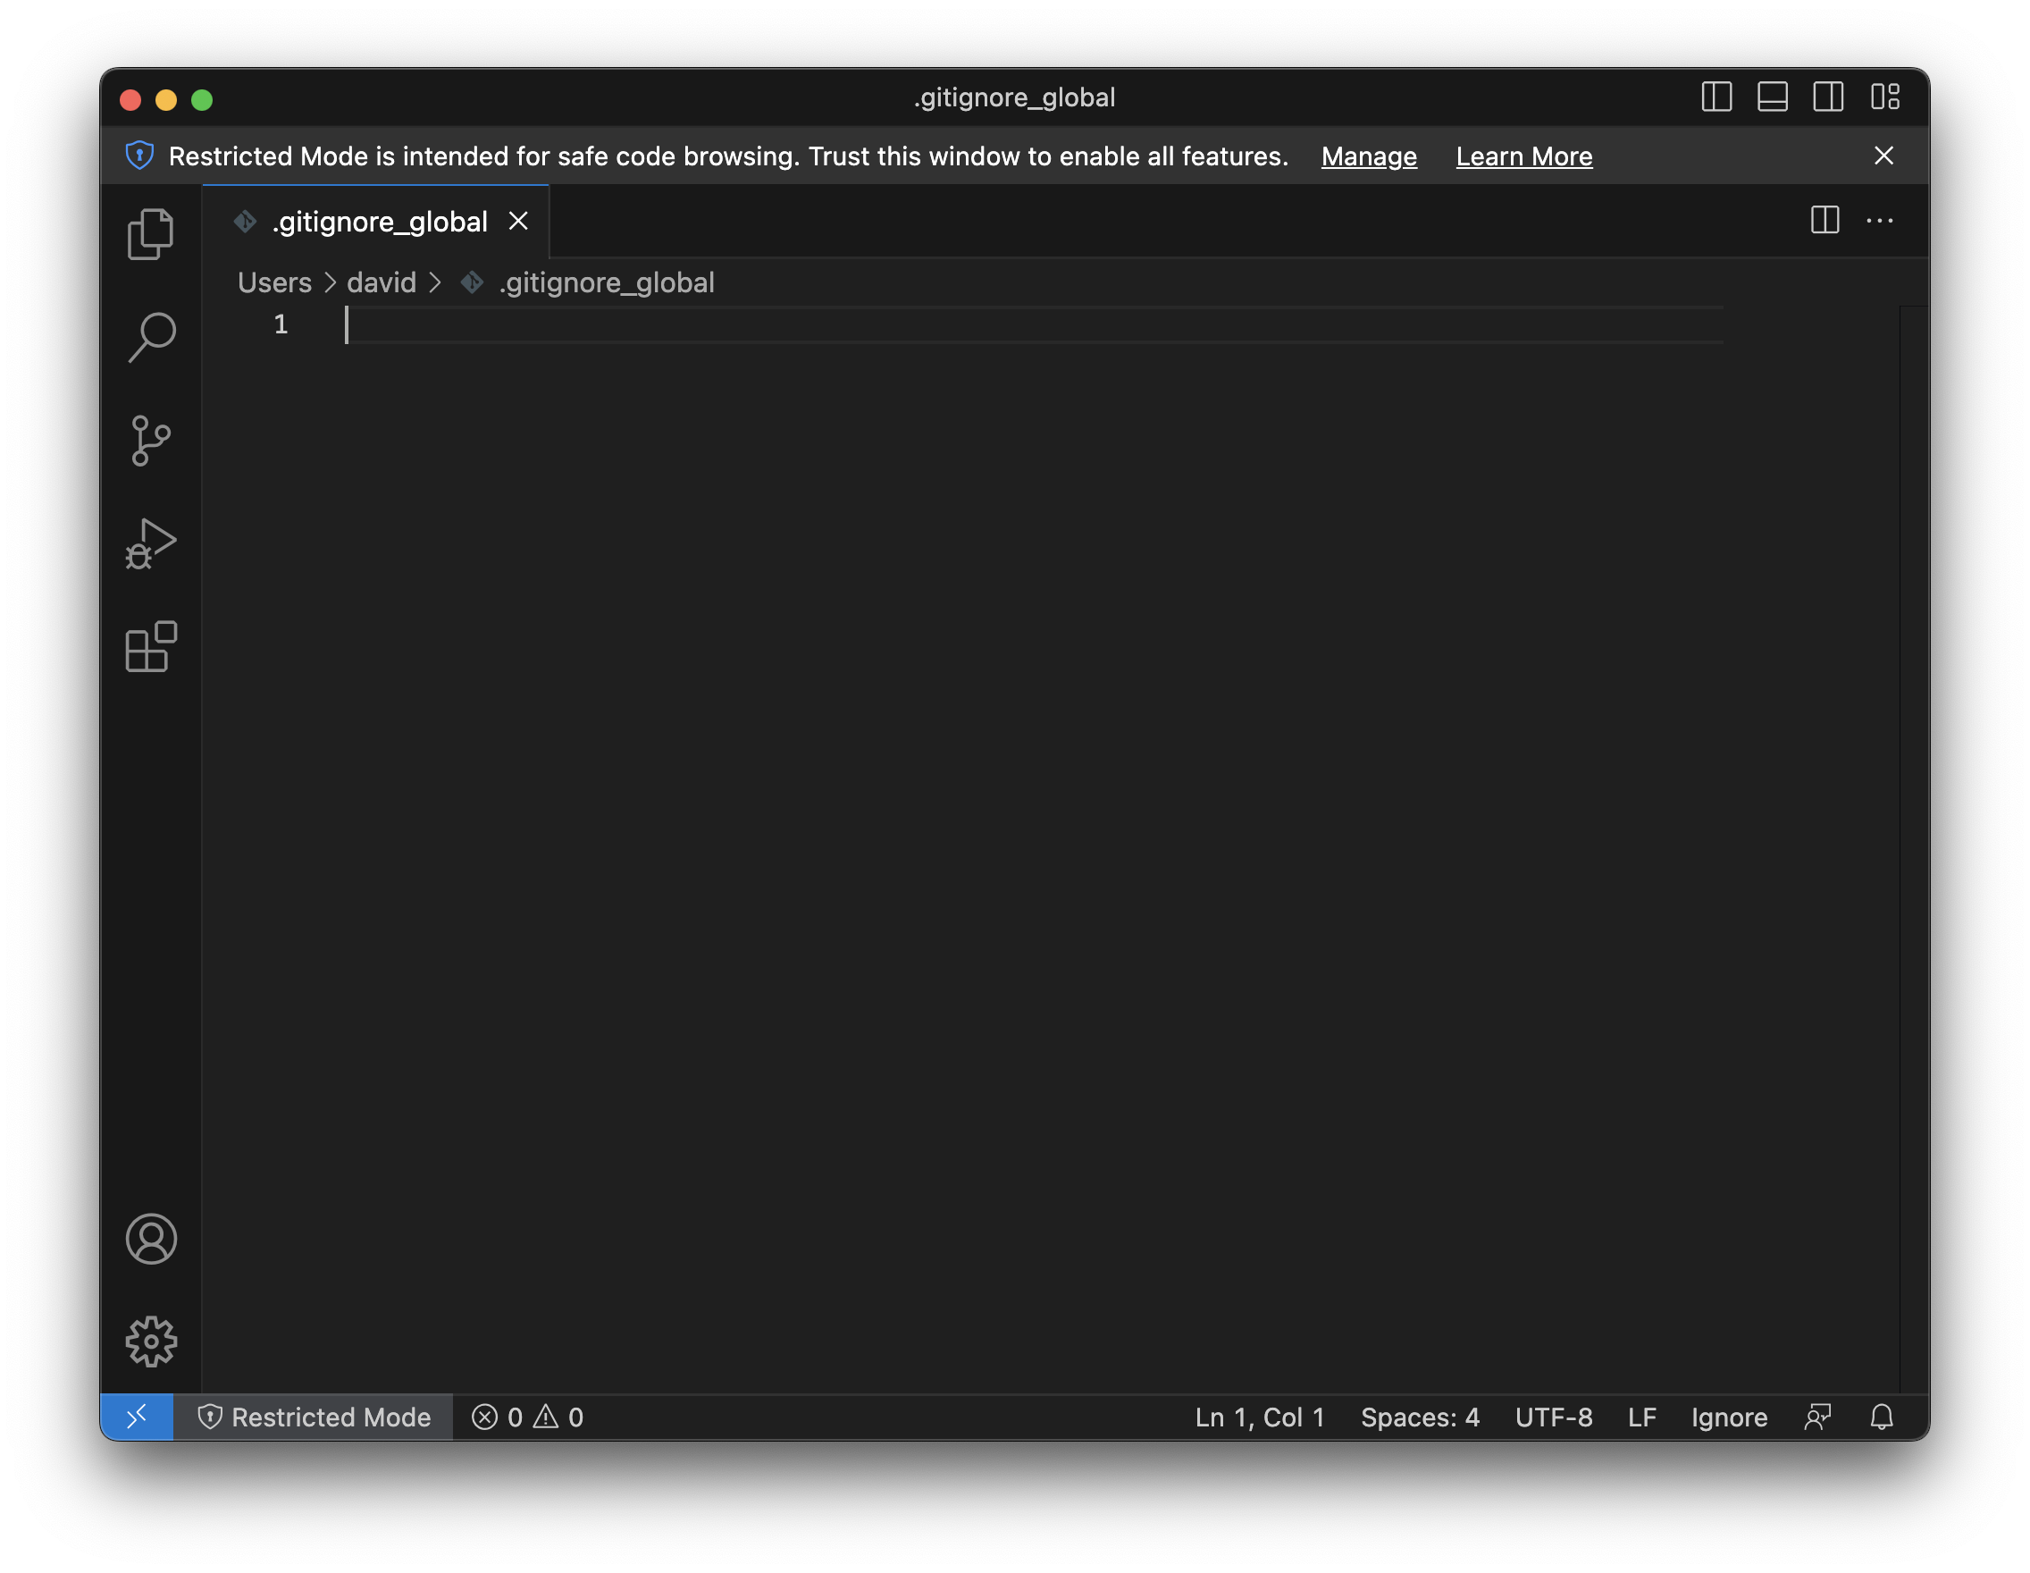Open the Search view

151,337
